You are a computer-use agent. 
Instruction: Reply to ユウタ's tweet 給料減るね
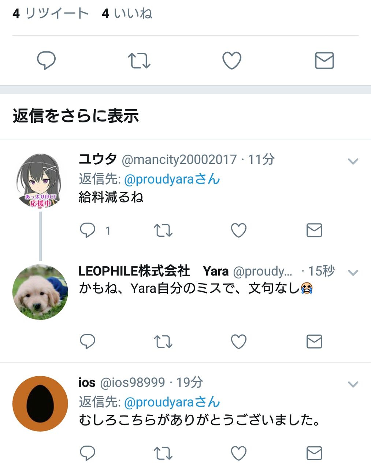coord(88,230)
